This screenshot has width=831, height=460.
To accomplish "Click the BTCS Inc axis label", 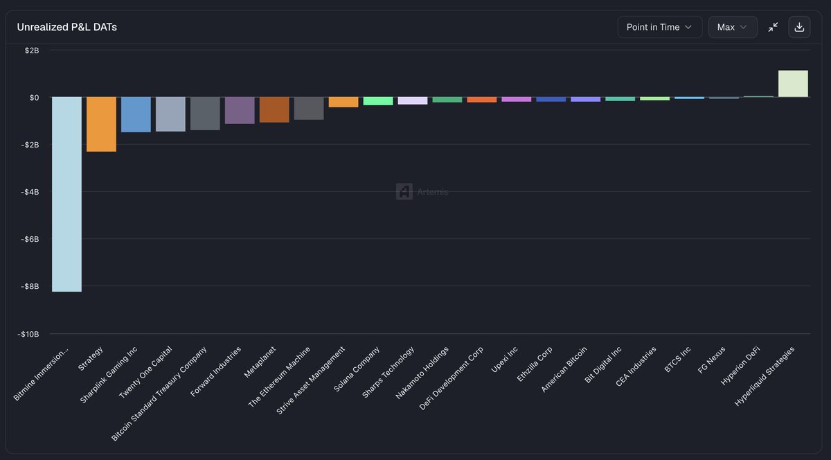I will [677, 360].
